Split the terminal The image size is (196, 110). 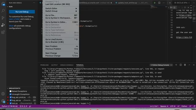pyautogui.click(x=181, y=65)
